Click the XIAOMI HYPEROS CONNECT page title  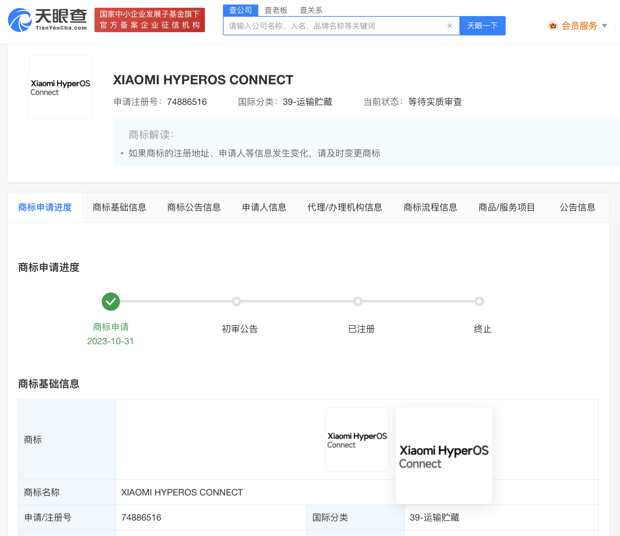click(x=203, y=80)
